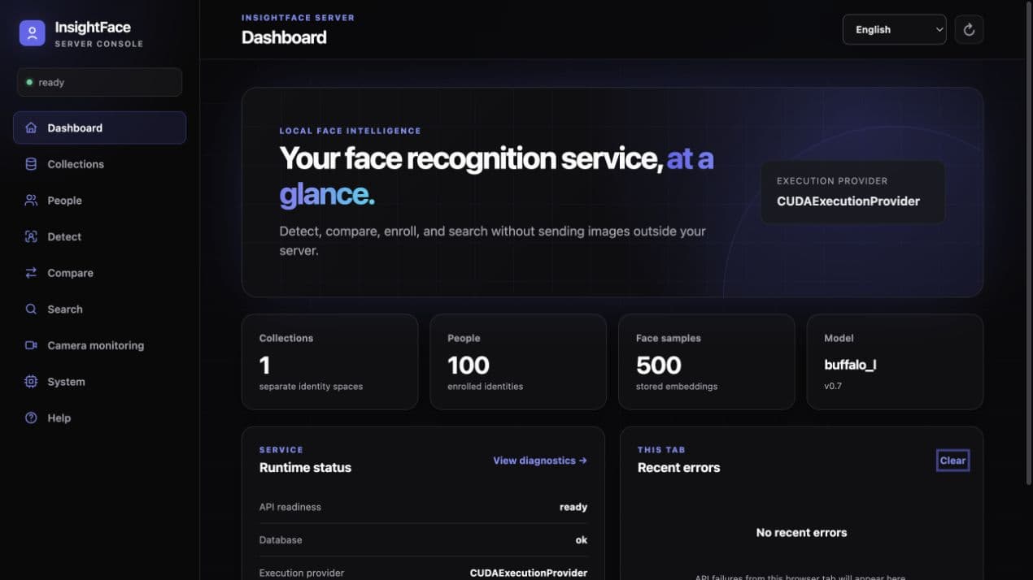
Task: Click the 'stored embeddings' caption
Action: (677, 387)
